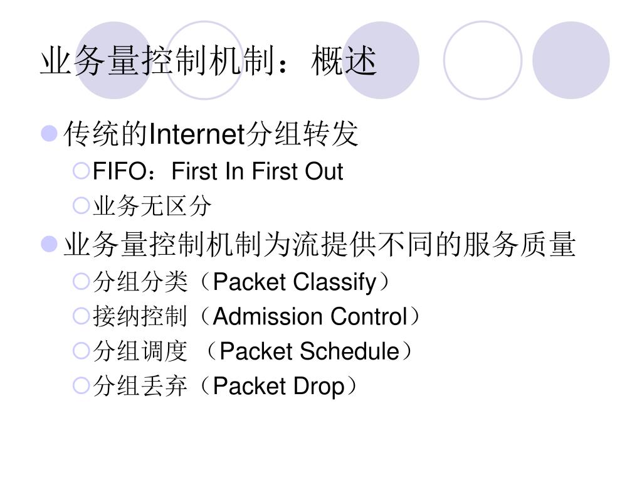The image size is (642, 482).
Task: Select the text Admission Control
Action: click(310, 316)
